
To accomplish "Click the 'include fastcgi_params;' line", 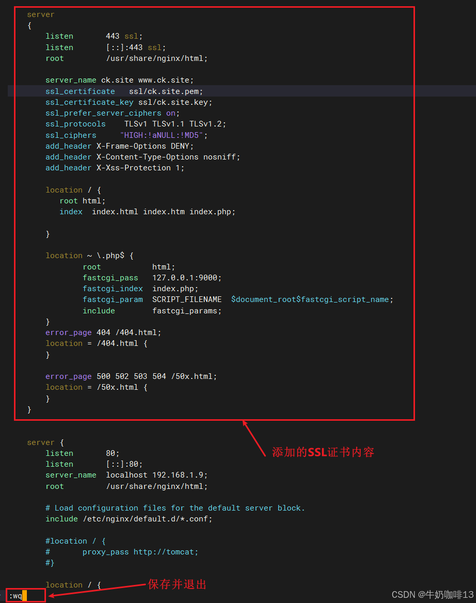I will coord(152,311).
